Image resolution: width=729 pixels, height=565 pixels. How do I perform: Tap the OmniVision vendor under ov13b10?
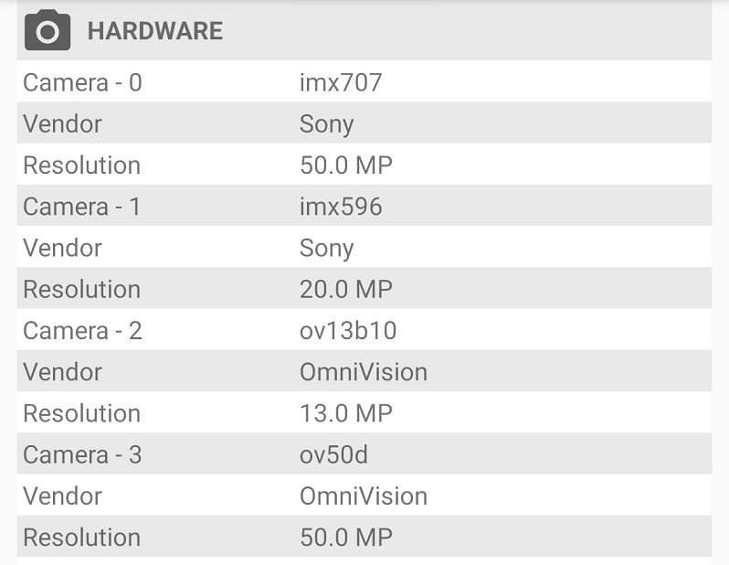coord(364,372)
